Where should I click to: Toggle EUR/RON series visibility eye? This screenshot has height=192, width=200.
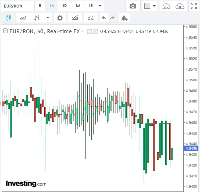90,31
